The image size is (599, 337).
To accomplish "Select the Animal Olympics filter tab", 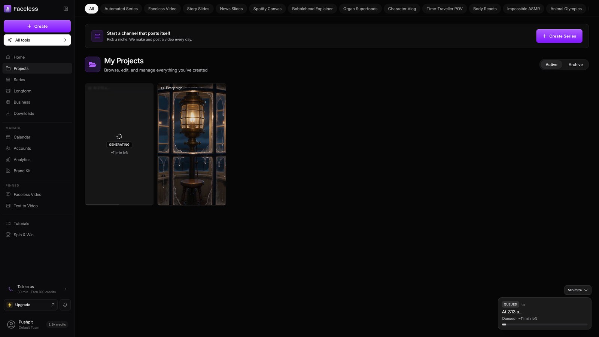I will 566,9.
